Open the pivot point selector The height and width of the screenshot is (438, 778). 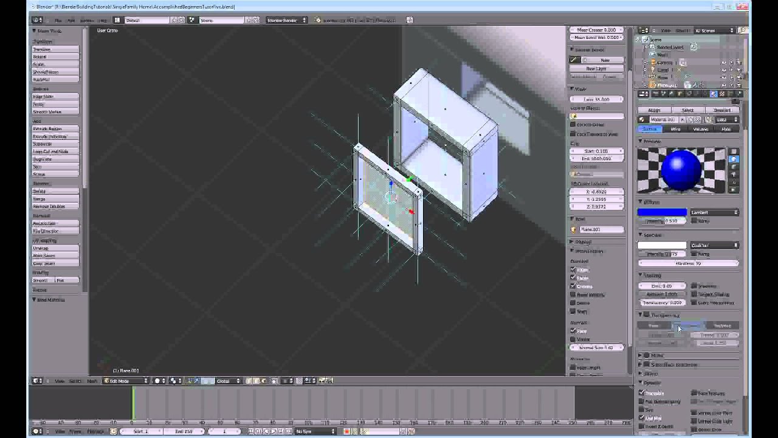[176, 381]
